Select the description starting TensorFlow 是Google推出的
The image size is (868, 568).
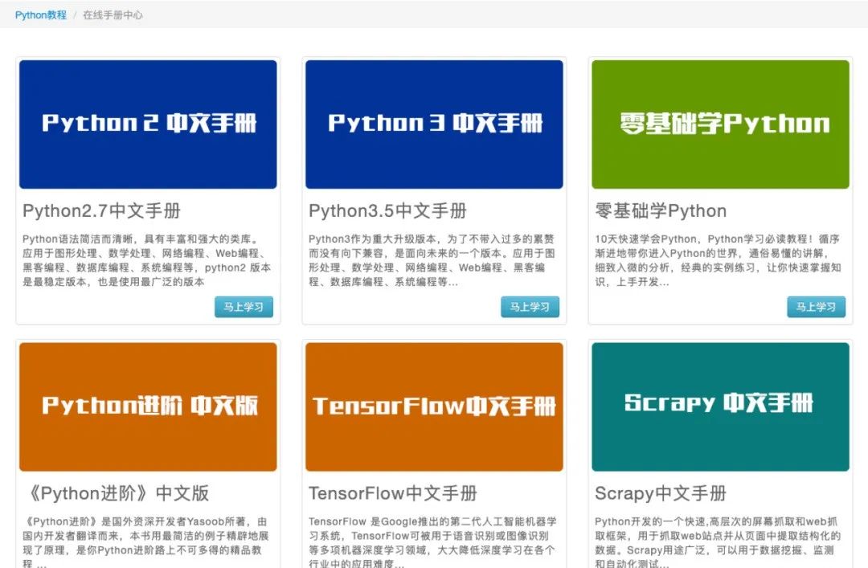(432, 544)
